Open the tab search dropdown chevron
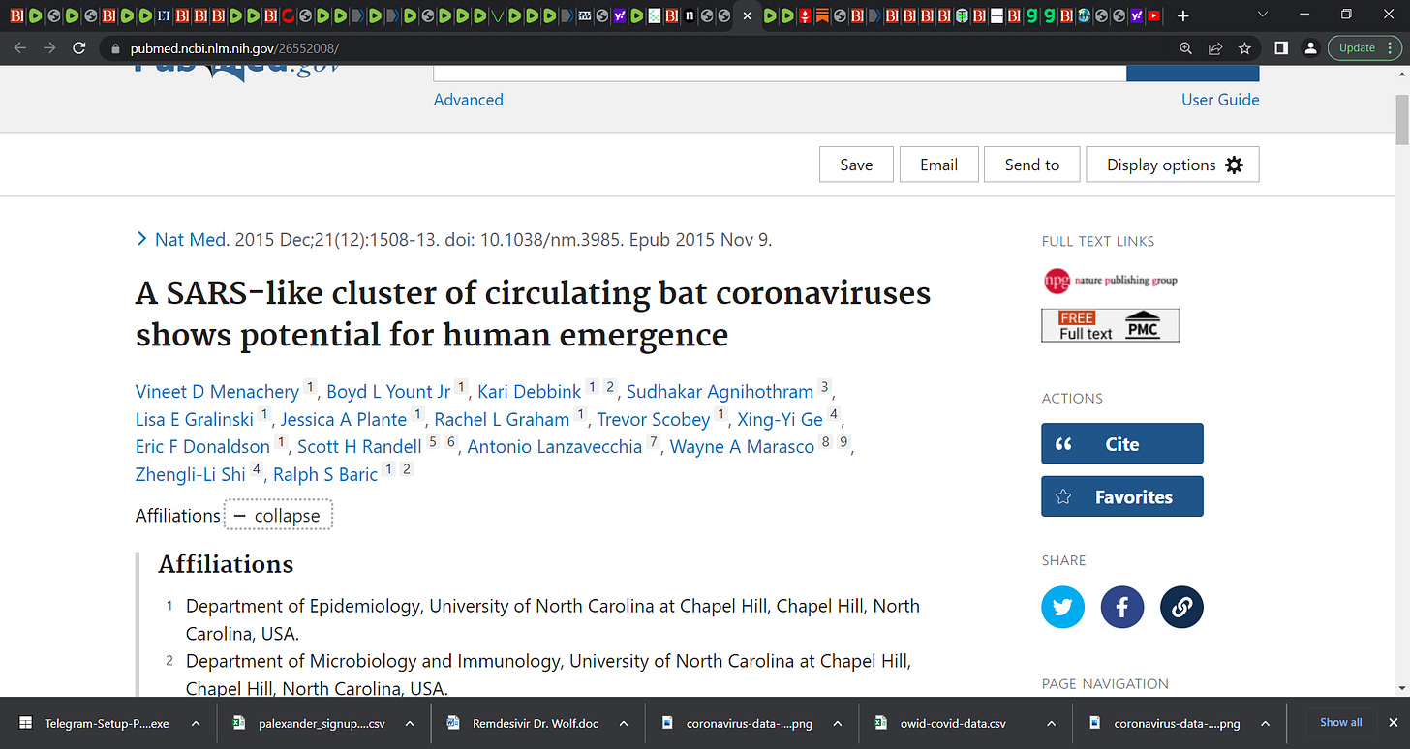1410x749 pixels. point(1261,15)
